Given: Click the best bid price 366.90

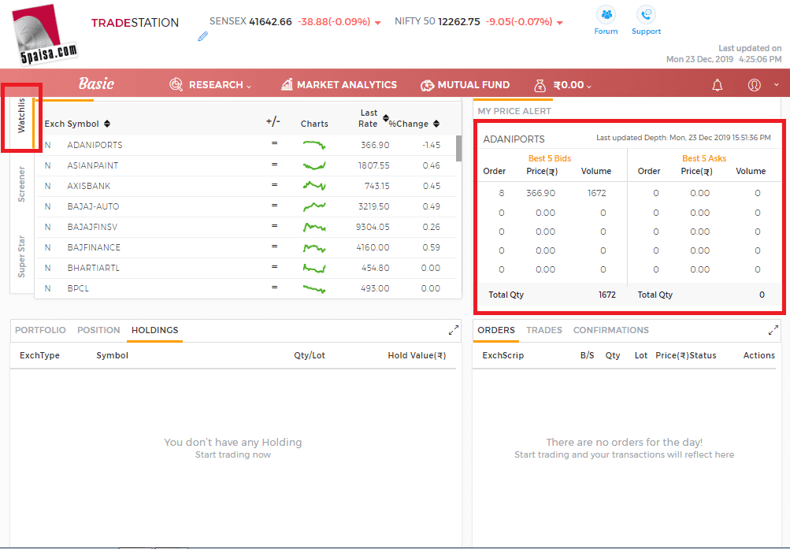Looking at the screenshot, I should 540,193.
